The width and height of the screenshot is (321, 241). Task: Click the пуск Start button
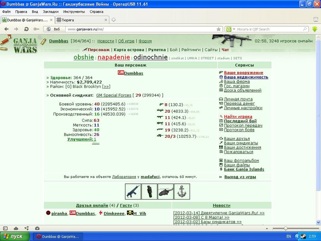[14, 237]
